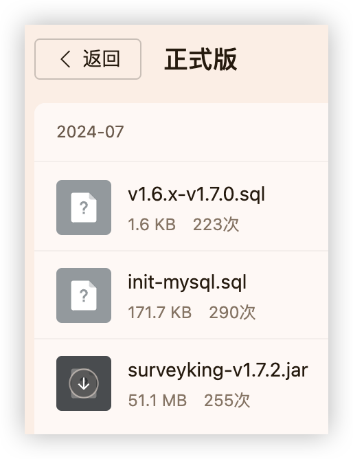Click the 返回 text label
Viewport: 353px width, 459px height.
click(x=102, y=59)
